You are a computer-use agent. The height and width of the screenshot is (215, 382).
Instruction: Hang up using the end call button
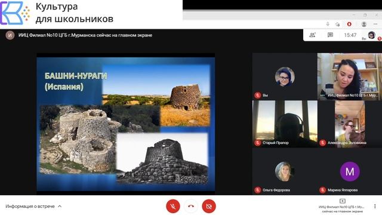coord(191,206)
